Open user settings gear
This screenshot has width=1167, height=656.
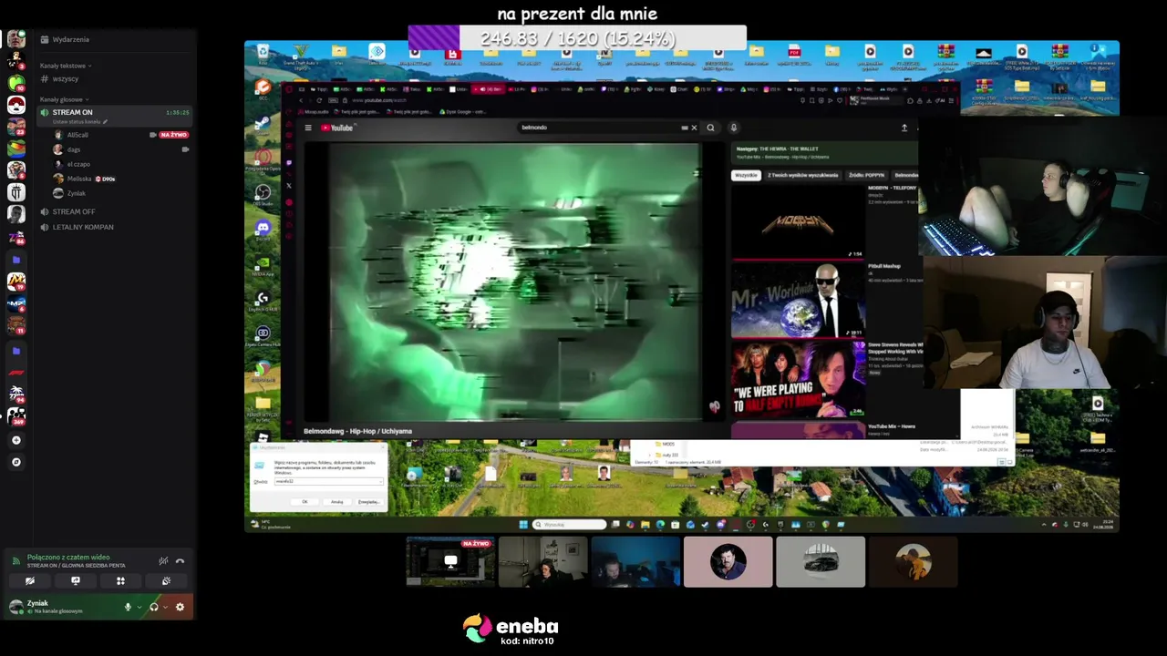pyautogui.click(x=180, y=607)
